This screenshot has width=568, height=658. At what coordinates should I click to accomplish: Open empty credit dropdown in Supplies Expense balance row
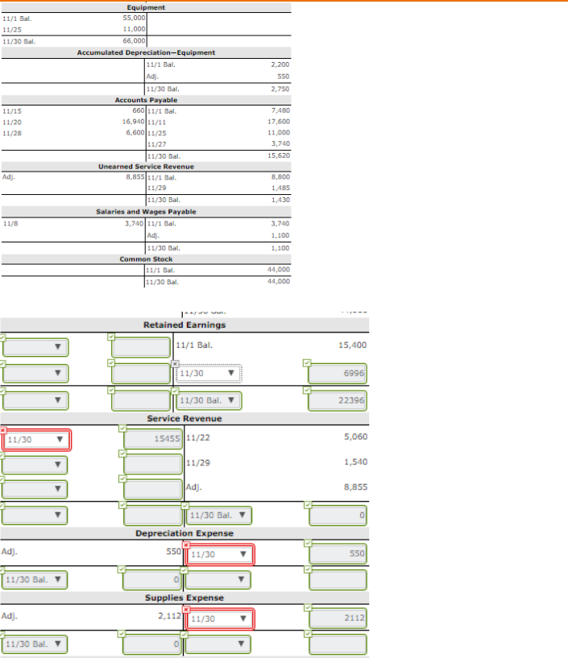pos(218,644)
